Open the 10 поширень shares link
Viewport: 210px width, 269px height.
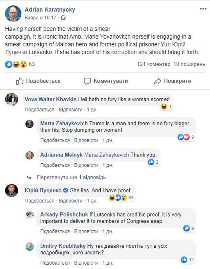pyautogui.click(x=189, y=64)
